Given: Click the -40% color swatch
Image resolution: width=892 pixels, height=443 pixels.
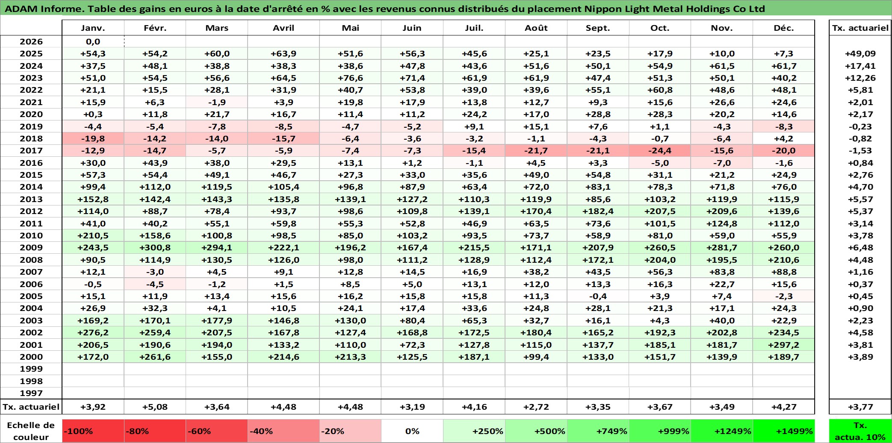Looking at the screenshot, I should pyautogui.click(x=284, y=431).
